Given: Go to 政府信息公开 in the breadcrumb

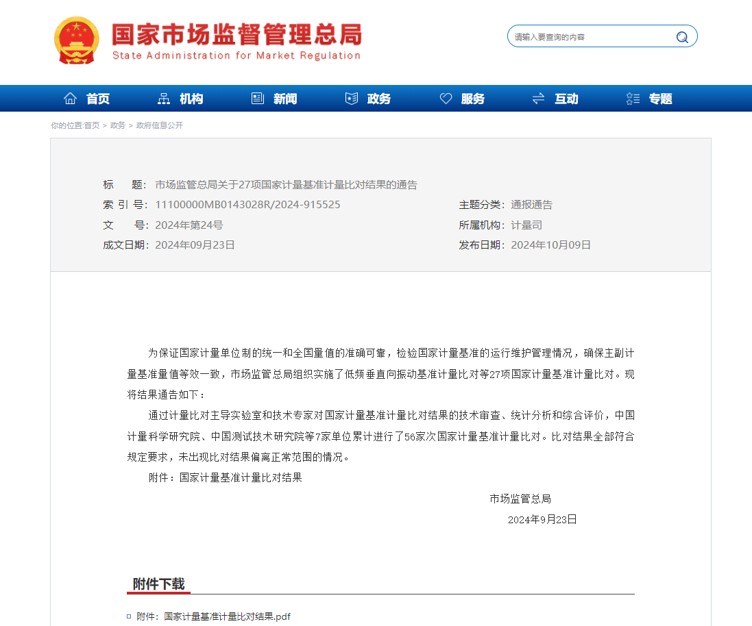Looking at the screenshot, I should [160, 125].
